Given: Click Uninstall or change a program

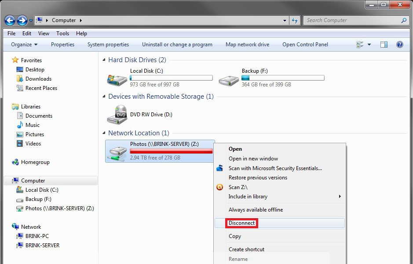Looking at the screenshot, I should 177,45.
